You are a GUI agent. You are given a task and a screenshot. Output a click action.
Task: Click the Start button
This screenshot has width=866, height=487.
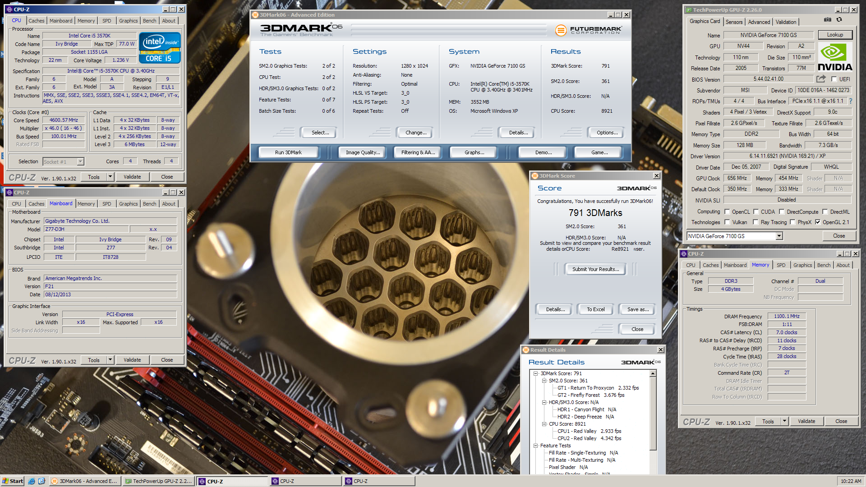(x=13, y=481)
